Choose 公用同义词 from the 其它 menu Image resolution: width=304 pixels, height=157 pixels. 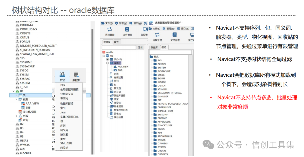[67, 94]
